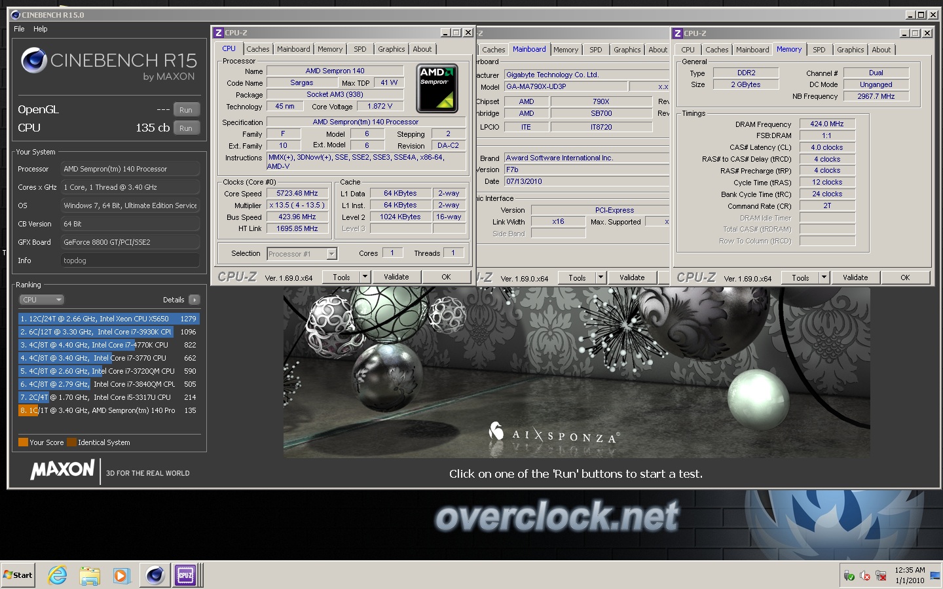This screenshot has width=943, height=589.
Task: Click NB Frequency value 2967.7 MHz
Action: point(876,96)
